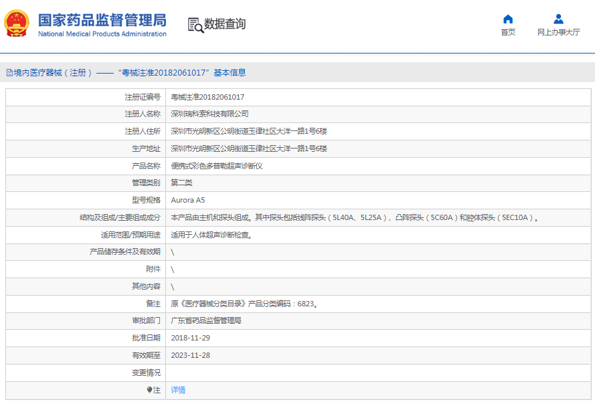Click the 结构及组成/主要组成成分 label

coord(120,218)
